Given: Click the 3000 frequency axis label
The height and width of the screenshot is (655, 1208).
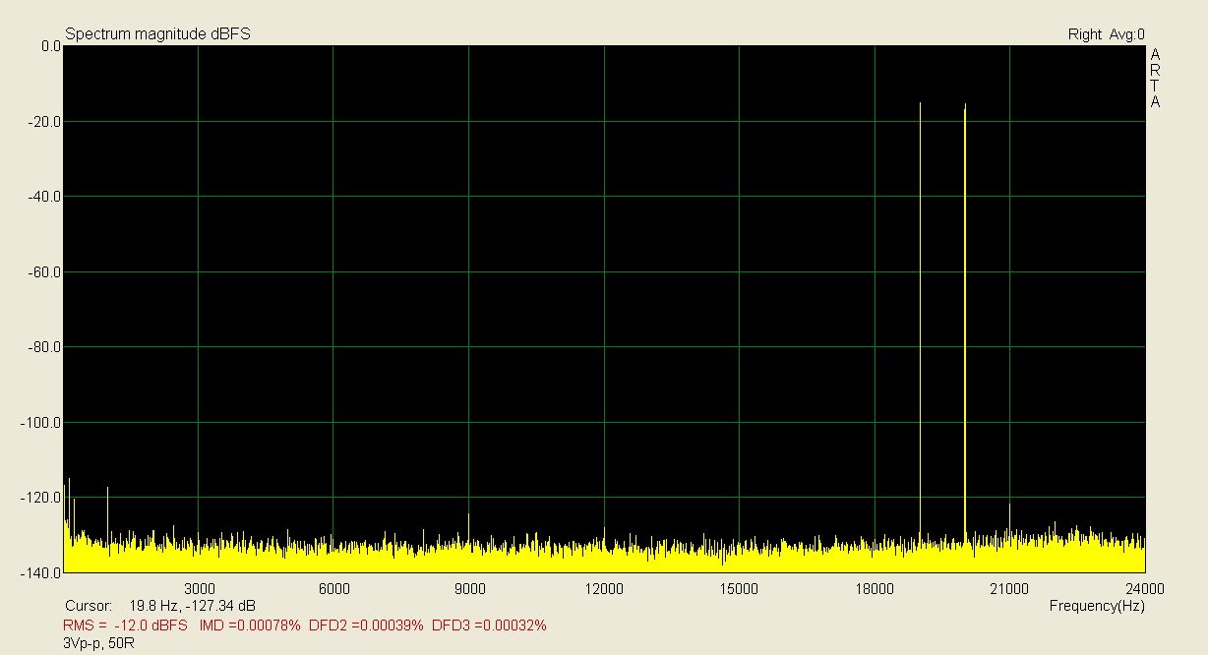Looking at the screenshot, I should point(200,589).
